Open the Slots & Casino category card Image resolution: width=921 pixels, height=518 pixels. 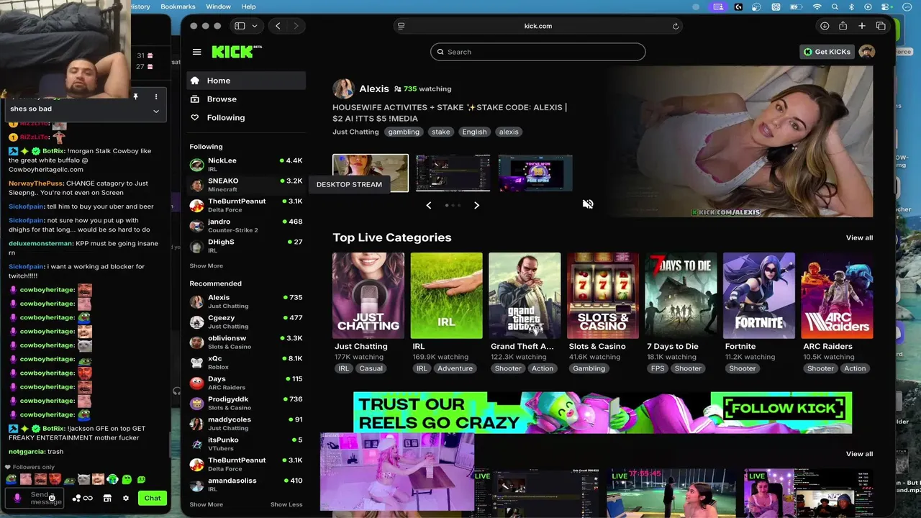pos(603,296)
